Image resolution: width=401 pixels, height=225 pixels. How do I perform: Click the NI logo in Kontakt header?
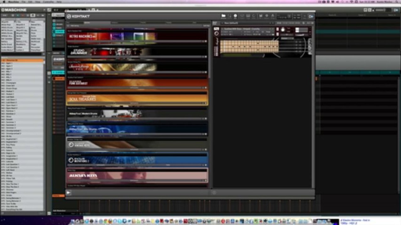click(x=311, y=16)
